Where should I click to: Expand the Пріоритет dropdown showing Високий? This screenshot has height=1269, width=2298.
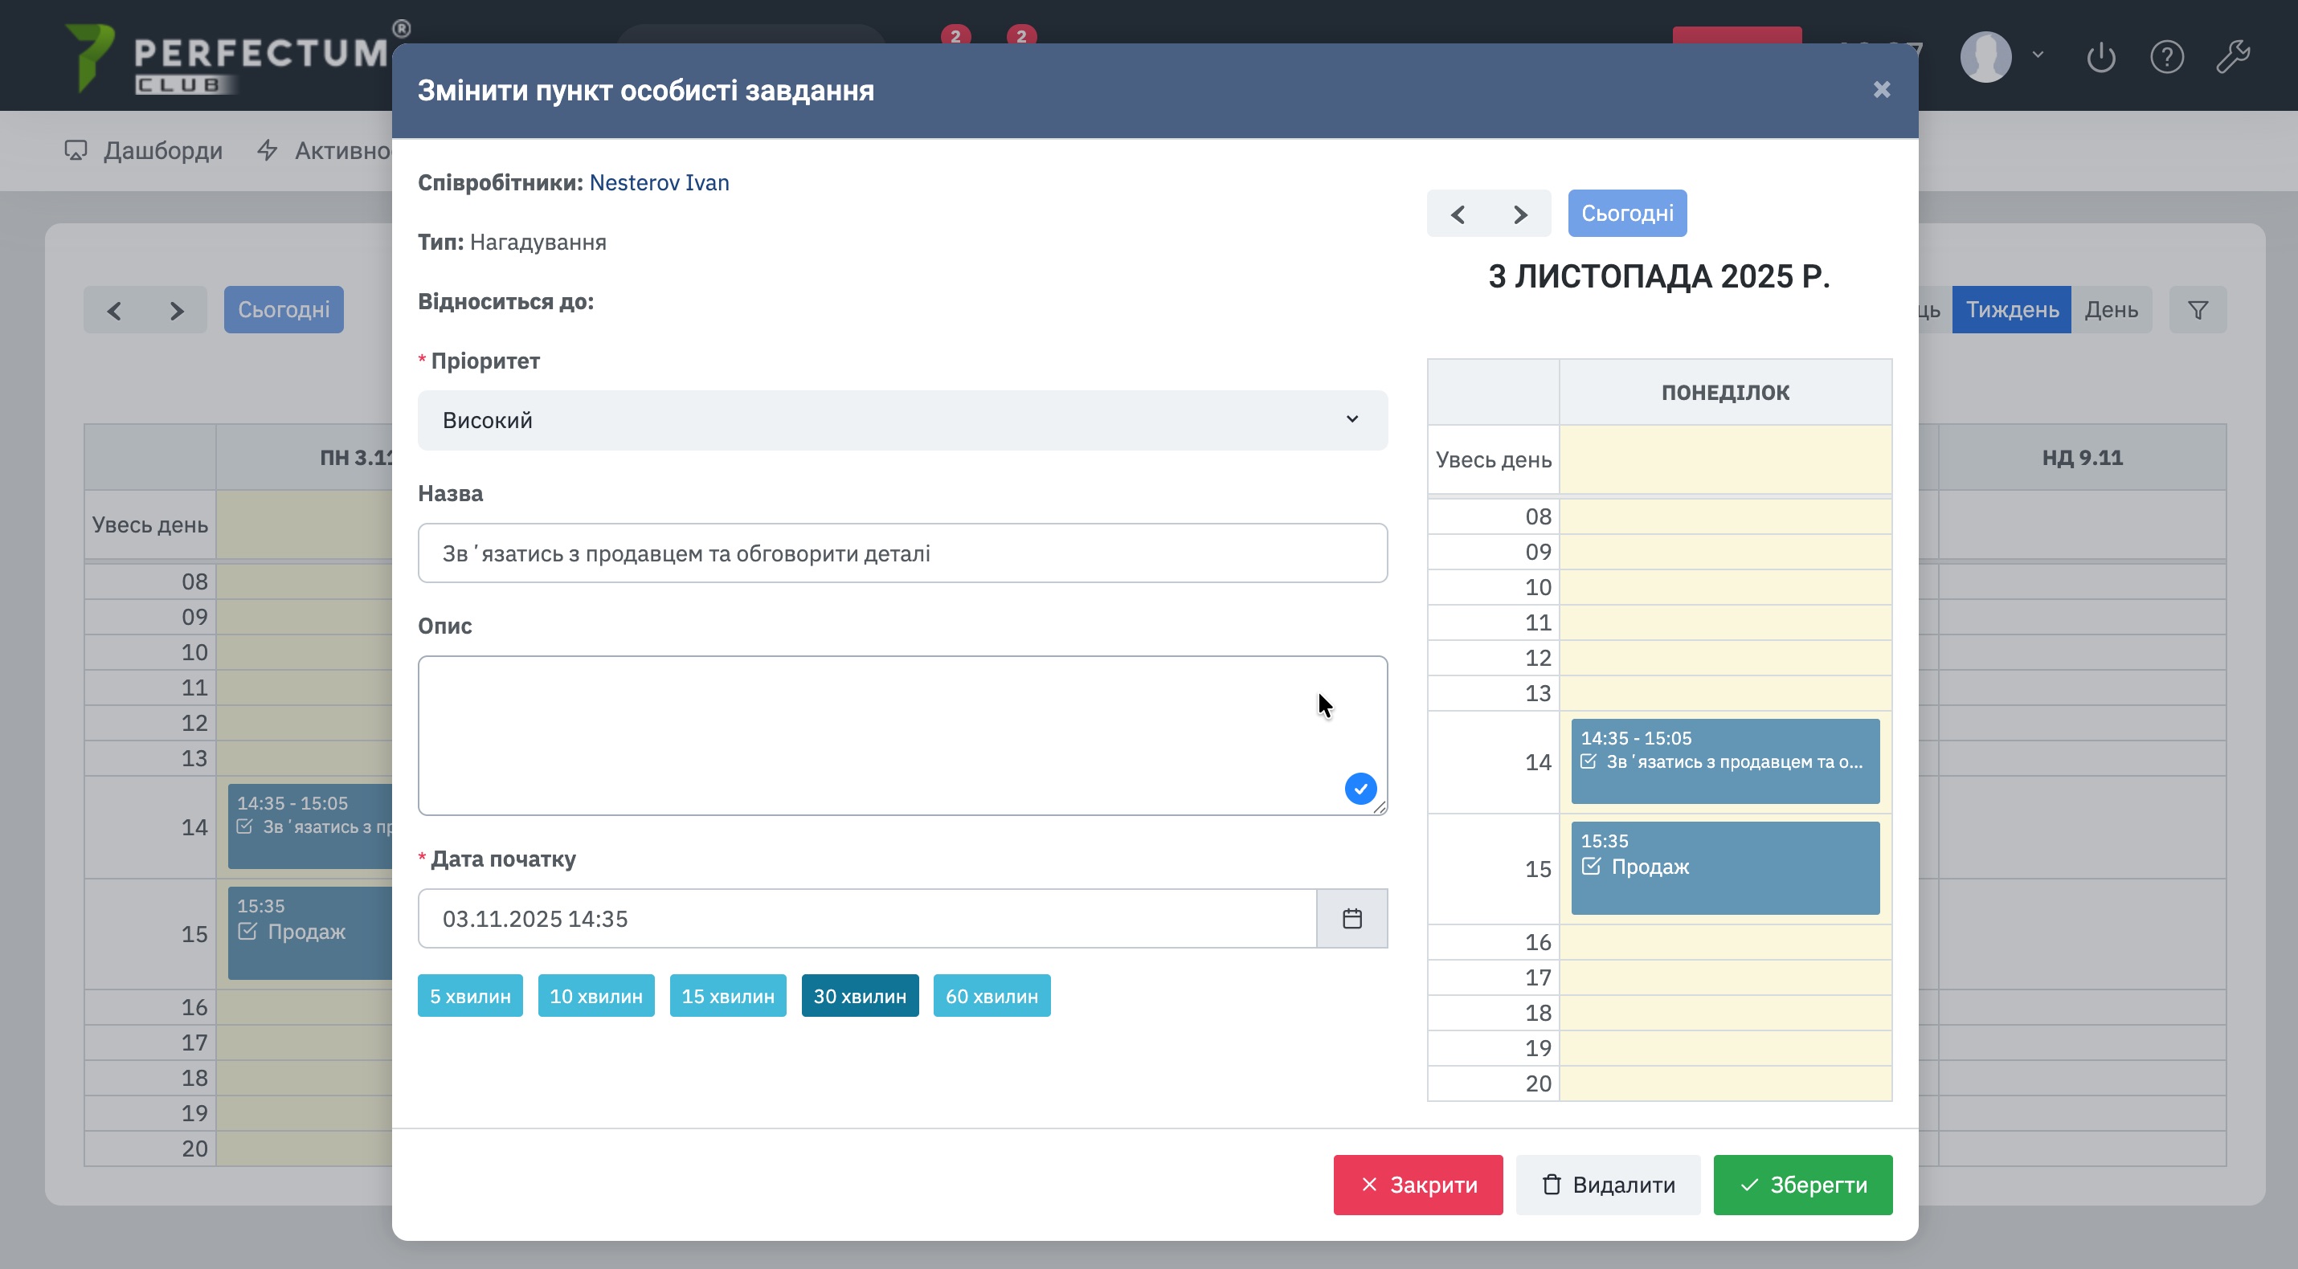click(x=902, y=420)
